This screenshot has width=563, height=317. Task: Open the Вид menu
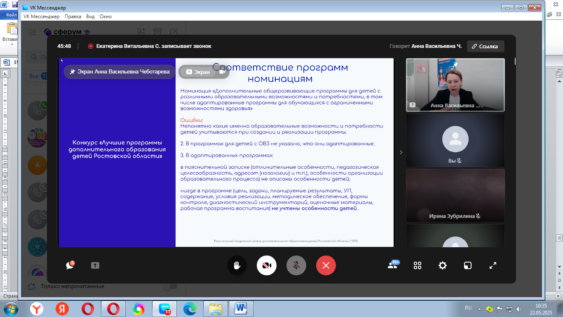pyautogui.click(x=90, y=17)
